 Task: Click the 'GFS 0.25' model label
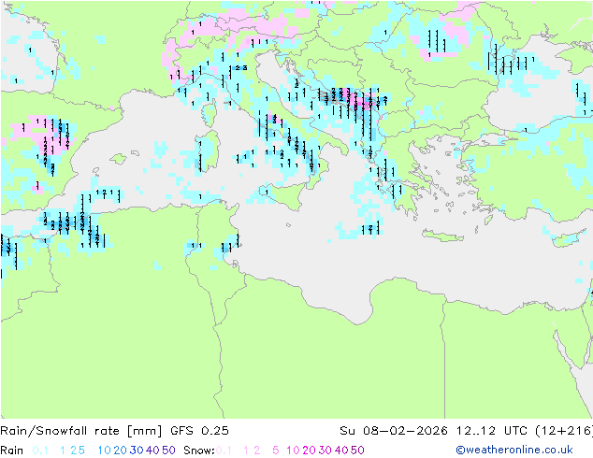click(199, 431)
